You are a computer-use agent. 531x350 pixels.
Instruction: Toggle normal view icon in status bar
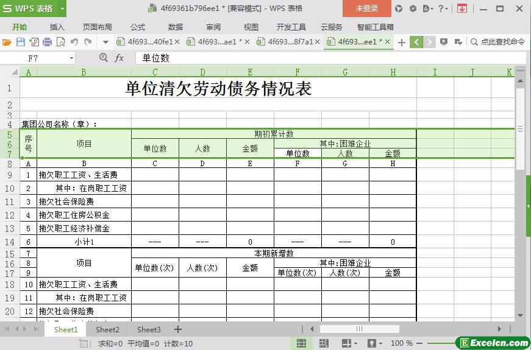(x=301, y=343)
